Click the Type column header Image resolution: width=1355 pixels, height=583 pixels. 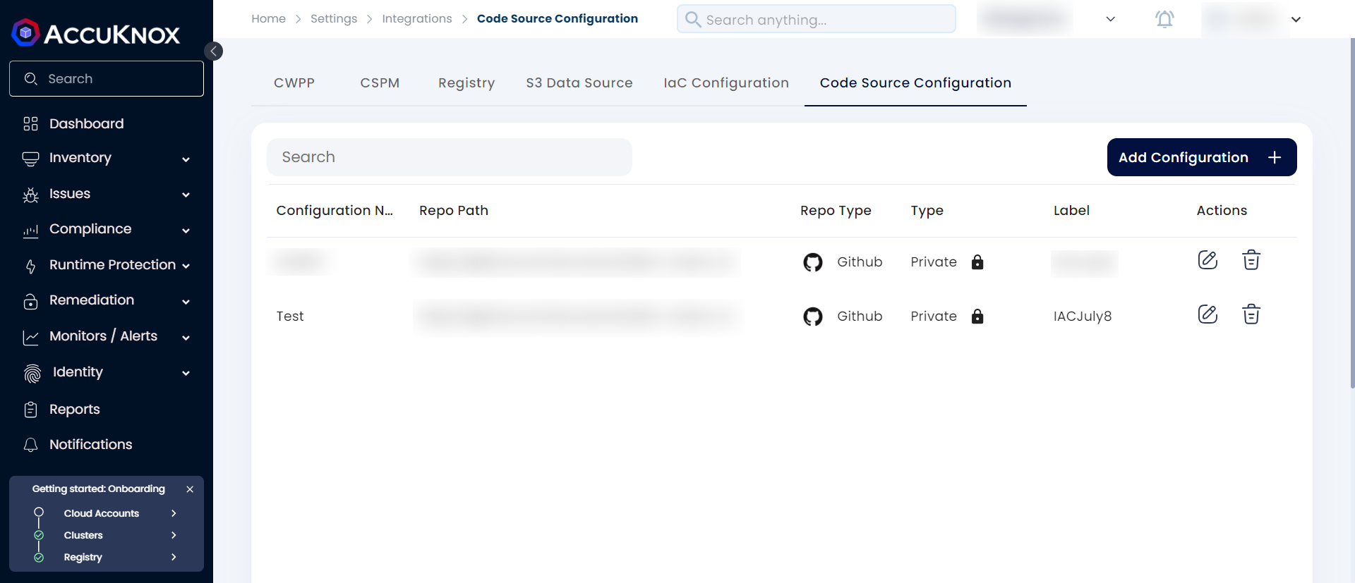927,211
